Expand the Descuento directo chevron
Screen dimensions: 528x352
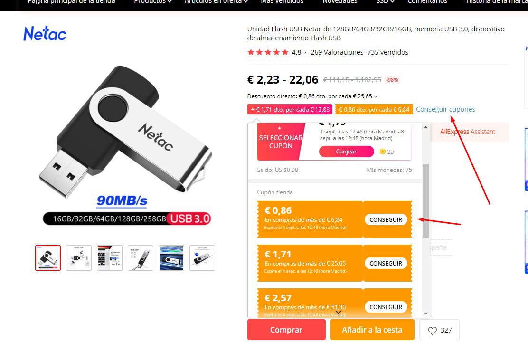pos(376,97)
